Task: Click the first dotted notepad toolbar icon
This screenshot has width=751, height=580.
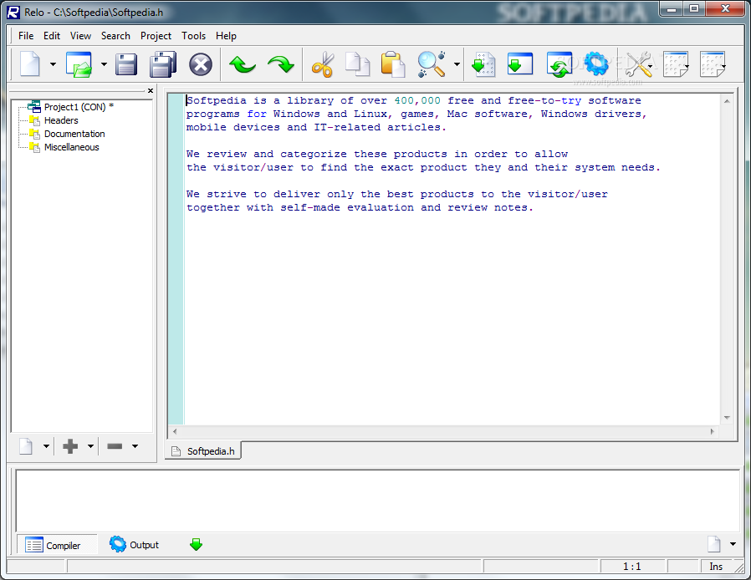Action: pyautogui.click(x=676, y=64)
